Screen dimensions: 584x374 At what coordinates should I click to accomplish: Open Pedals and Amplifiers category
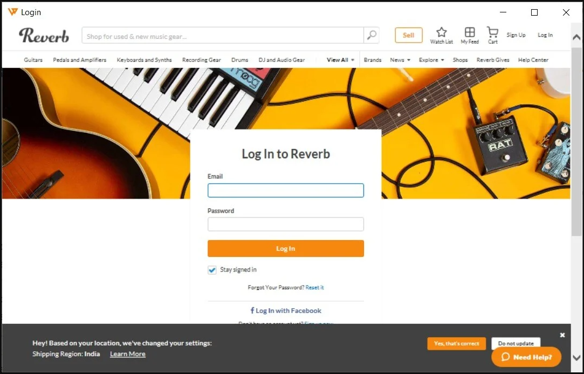coord(79,60)
